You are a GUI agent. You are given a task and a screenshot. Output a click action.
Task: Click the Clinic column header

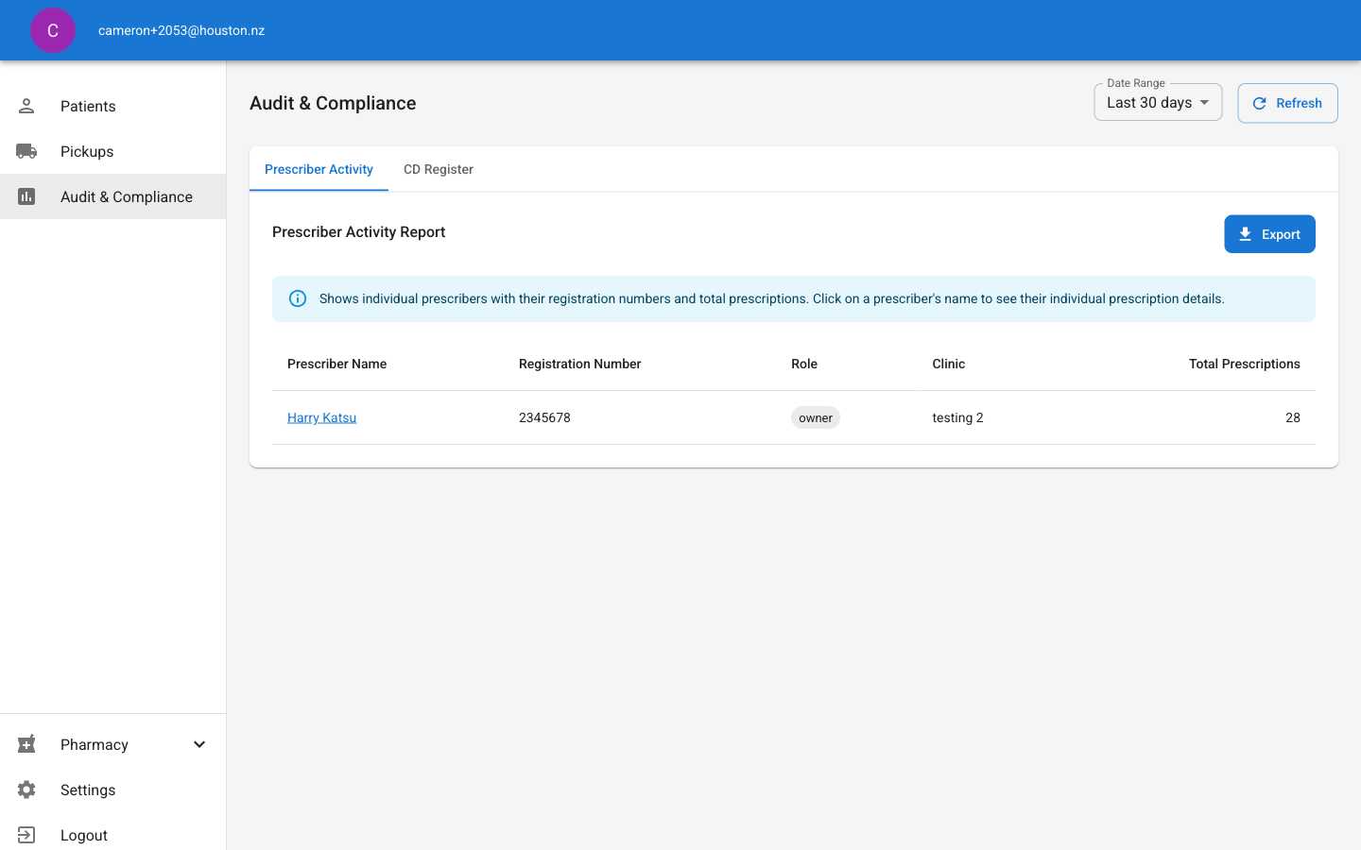[948, 364]
